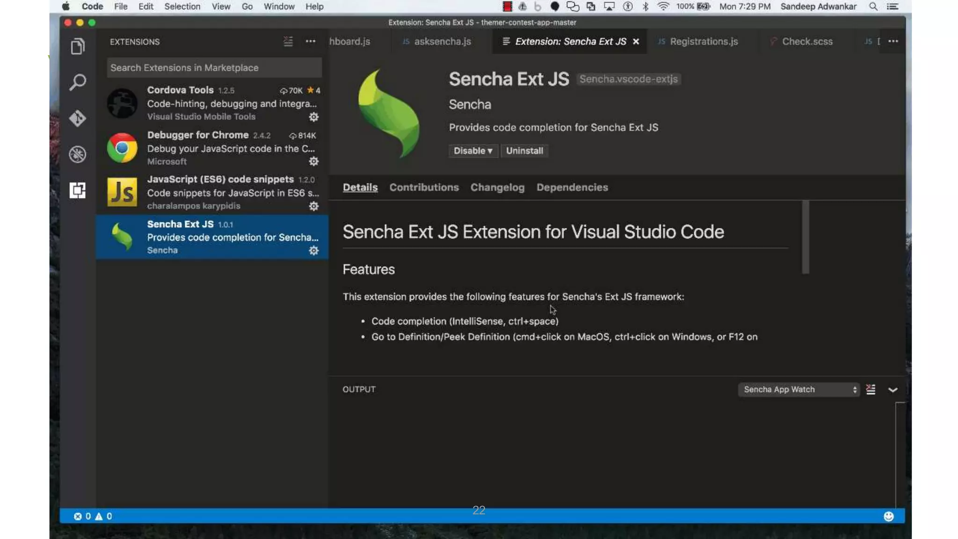Open the Go menu
This screenshot has width=958, height=539.
(x=247, y=7)
